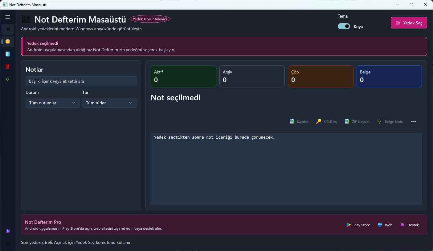Click the Çöp count card
Screen dimensions: 433x251
pos(321,76)
